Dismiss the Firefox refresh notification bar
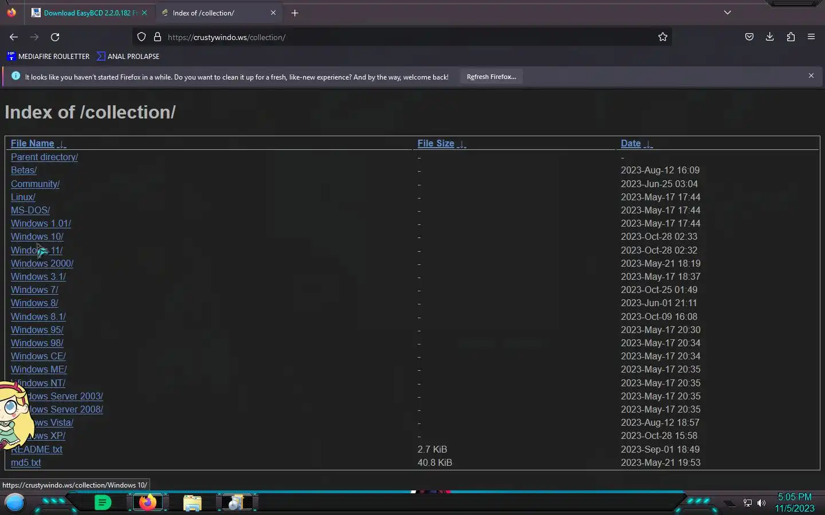This screenshot has width=825, height=515. pyautogui.click(x=811, y=76)
